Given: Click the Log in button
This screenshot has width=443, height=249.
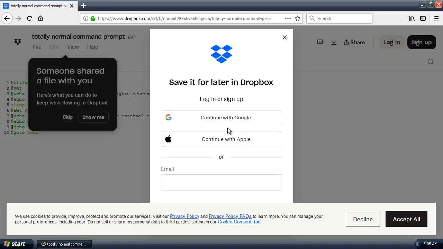Looking at the screenshot, I should [x=391, y=42].
